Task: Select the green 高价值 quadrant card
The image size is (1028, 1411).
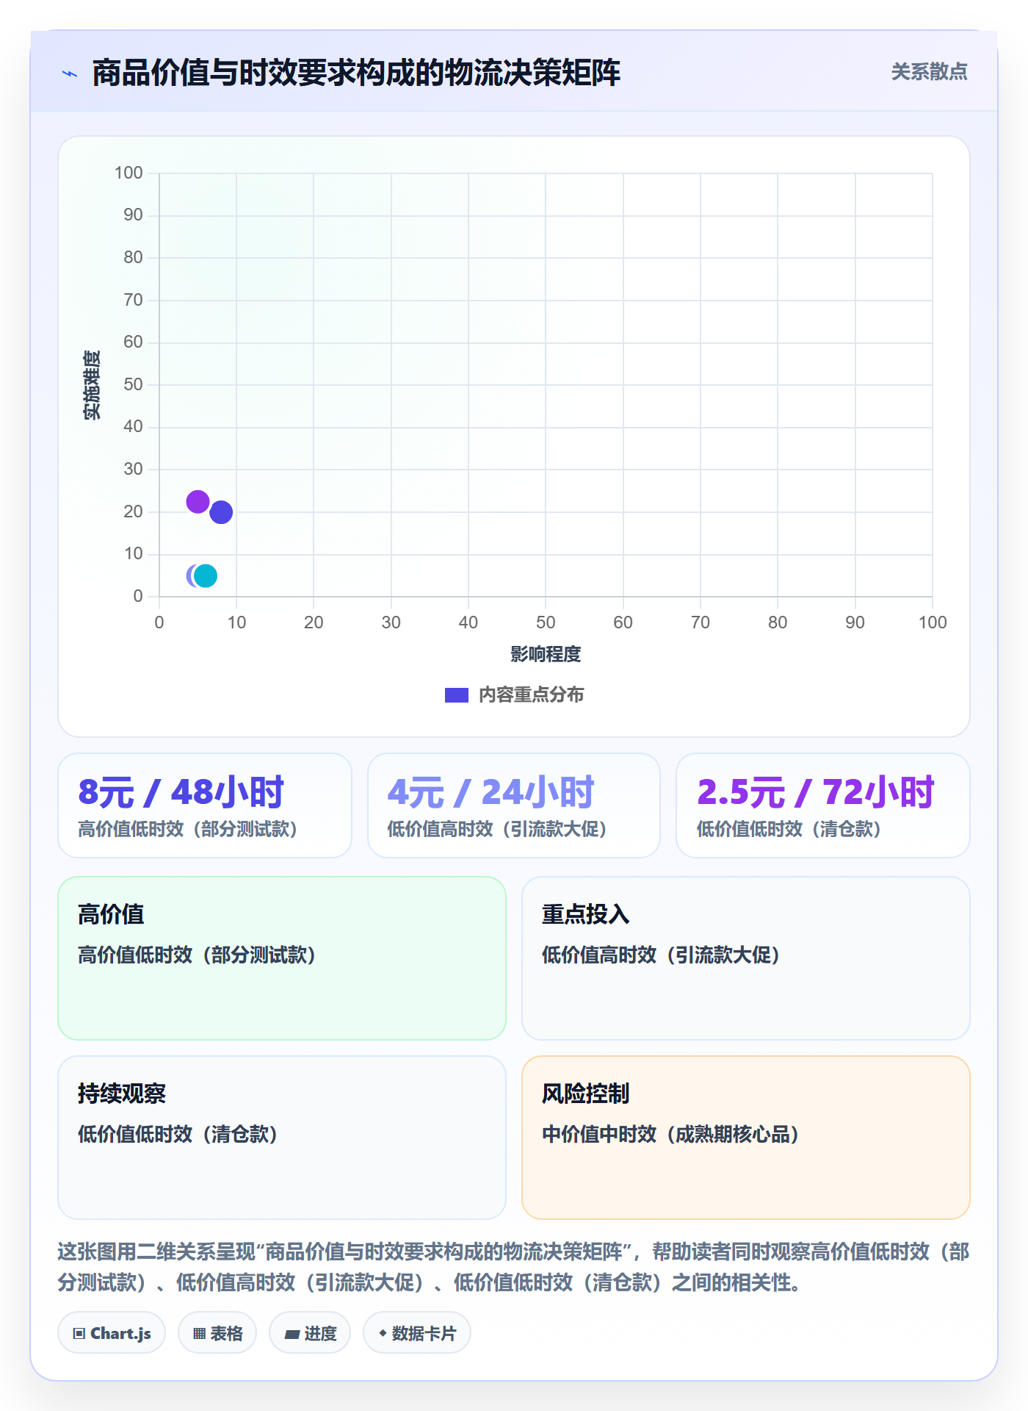Action: pyautogui.click(x=282, y=958)
